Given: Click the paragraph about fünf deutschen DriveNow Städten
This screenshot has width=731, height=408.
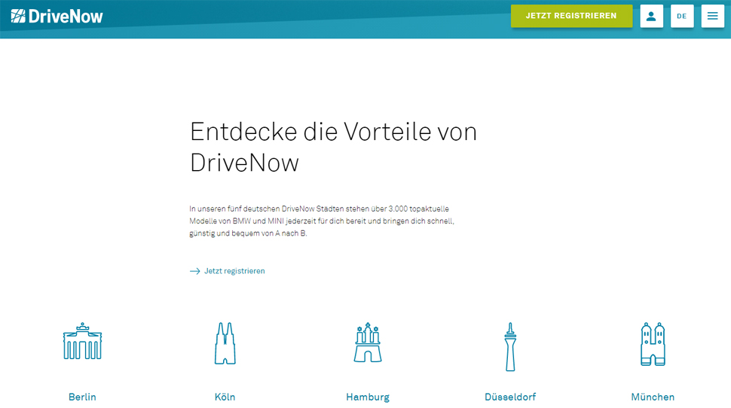Looking at the screenshot, I should pyautogui.click(x=322, y=221).
